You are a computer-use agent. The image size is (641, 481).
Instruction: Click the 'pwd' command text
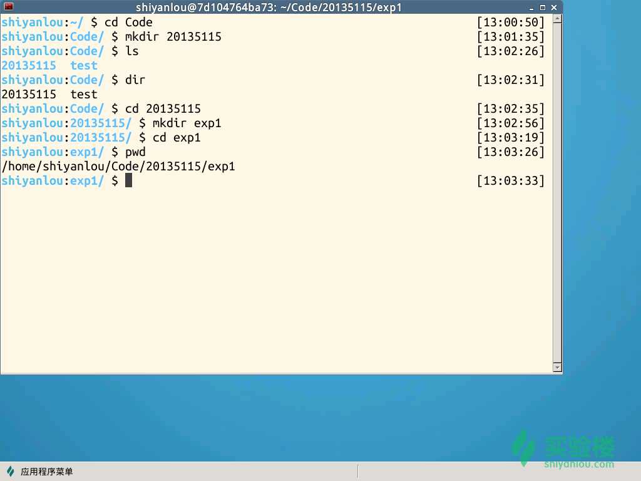pos(135,152)
